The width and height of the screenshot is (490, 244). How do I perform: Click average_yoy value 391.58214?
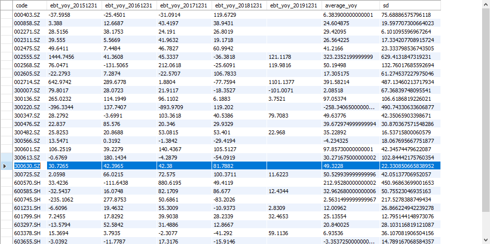point(351,82)
